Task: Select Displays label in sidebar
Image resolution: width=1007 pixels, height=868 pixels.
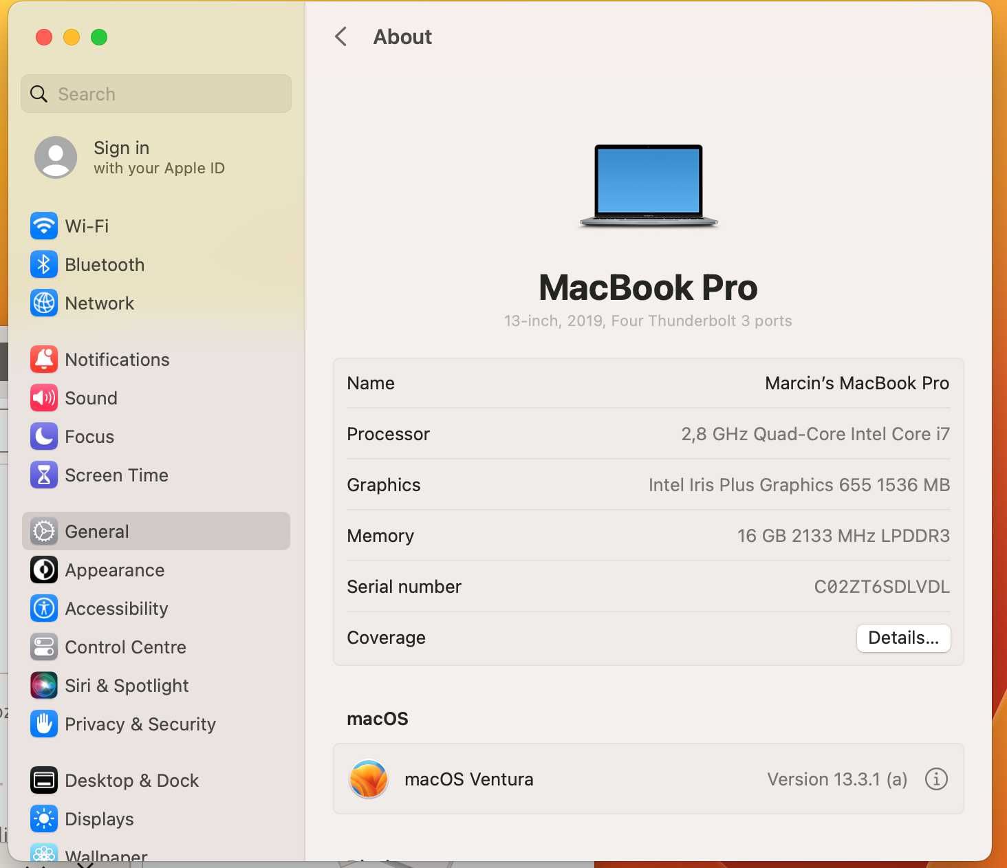Action: tap(99, 819)
